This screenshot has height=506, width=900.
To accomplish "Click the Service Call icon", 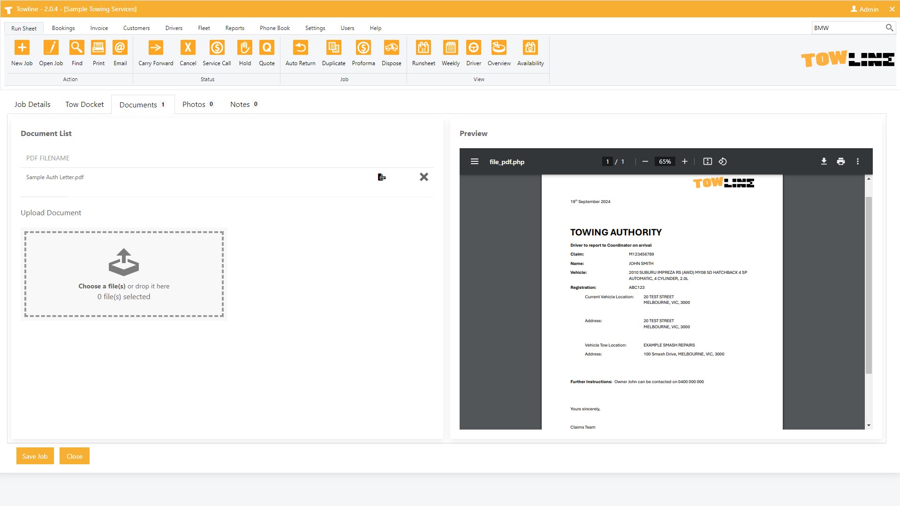I will coord(217,48).
